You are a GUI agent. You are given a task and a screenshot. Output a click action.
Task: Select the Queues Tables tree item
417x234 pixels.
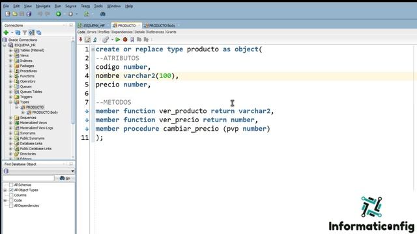31,92
